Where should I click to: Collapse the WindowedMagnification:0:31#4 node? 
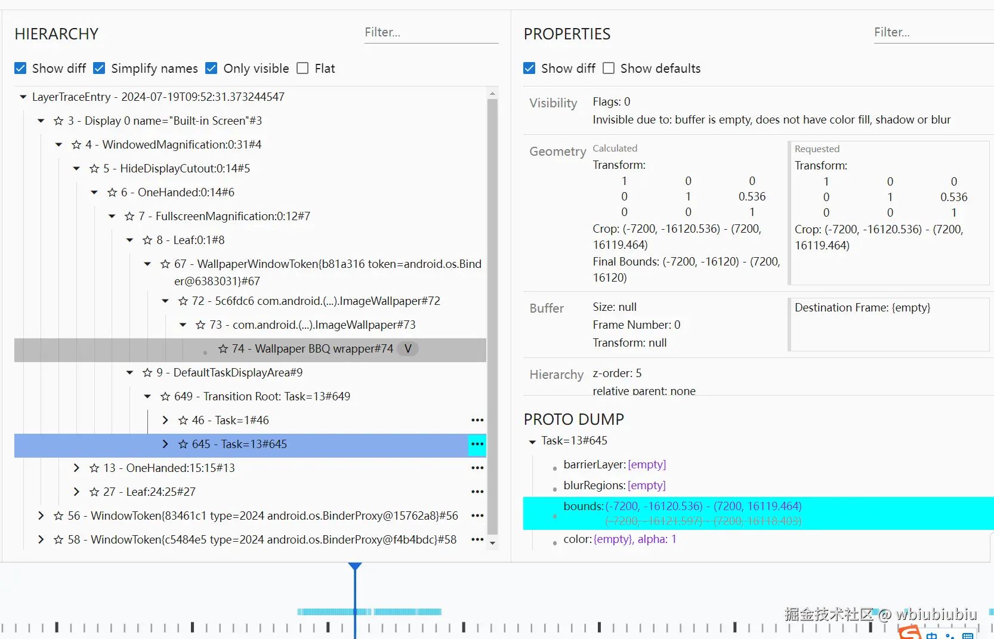[x=58, y=144]
